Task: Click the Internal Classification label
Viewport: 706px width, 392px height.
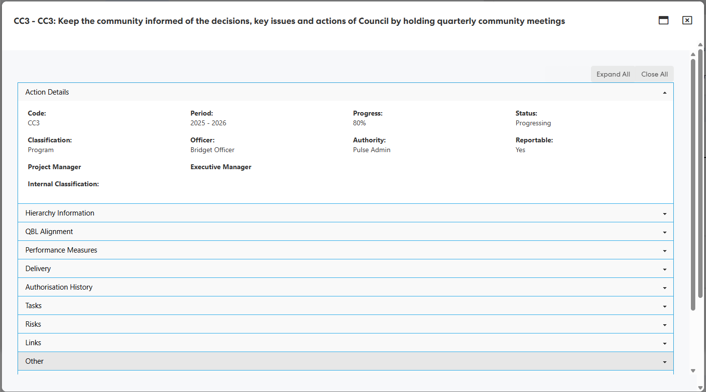Action: tap(63, 184)
